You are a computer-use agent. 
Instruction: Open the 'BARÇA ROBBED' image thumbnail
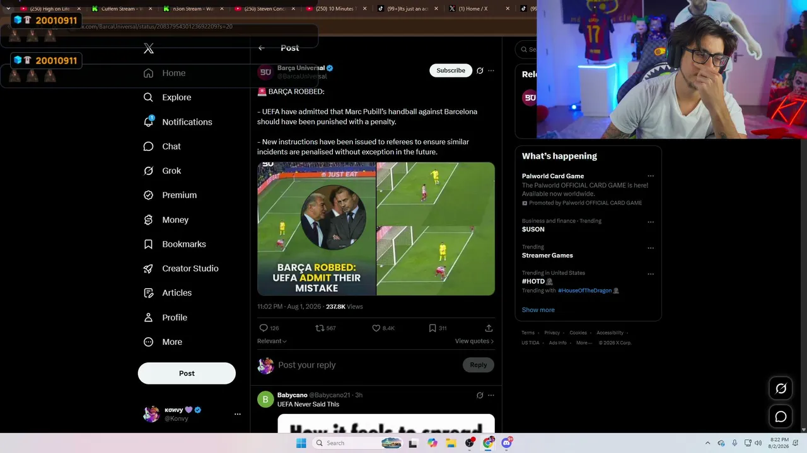[316, 229]
